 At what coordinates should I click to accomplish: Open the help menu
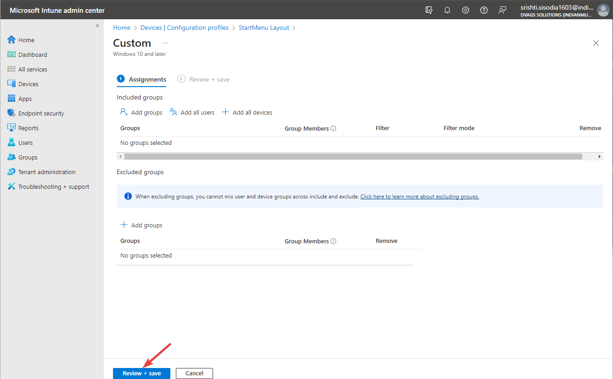[x=484, y=10]
